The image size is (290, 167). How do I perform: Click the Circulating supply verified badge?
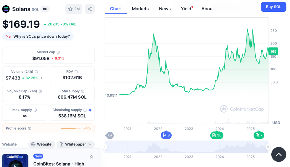[90, 110]
